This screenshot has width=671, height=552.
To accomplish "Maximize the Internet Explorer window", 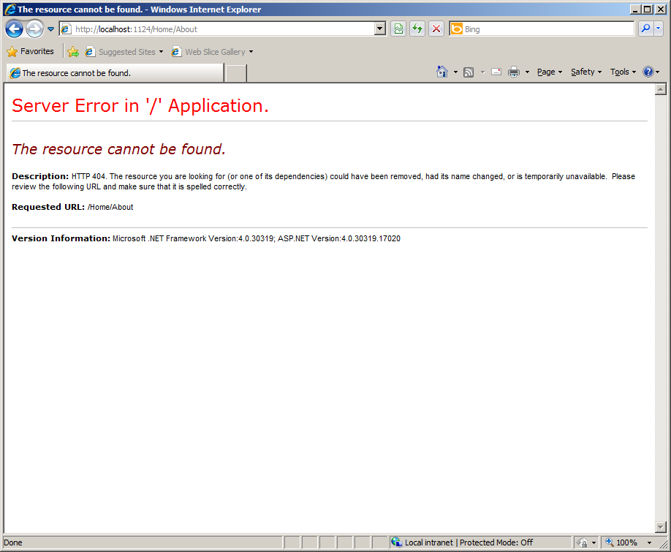I will tap(648, 9).
